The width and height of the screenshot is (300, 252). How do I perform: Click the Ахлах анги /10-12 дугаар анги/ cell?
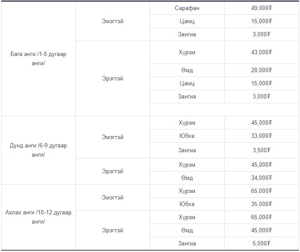pos(39,217)
